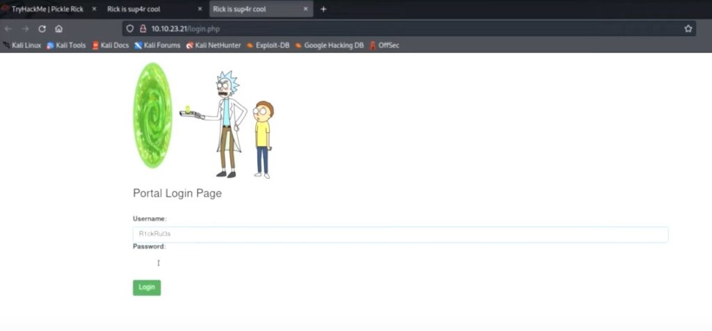
Task: Open the Kali NetHunter bookmark
Action: [213, 45]
